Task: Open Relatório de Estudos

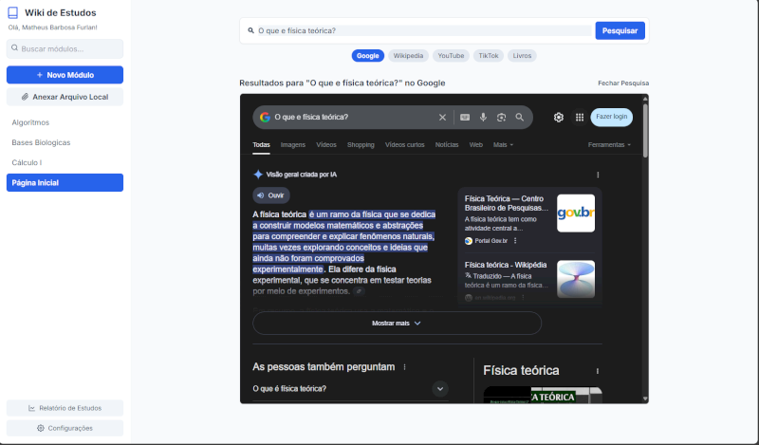Action: click(x=65, y=408)
